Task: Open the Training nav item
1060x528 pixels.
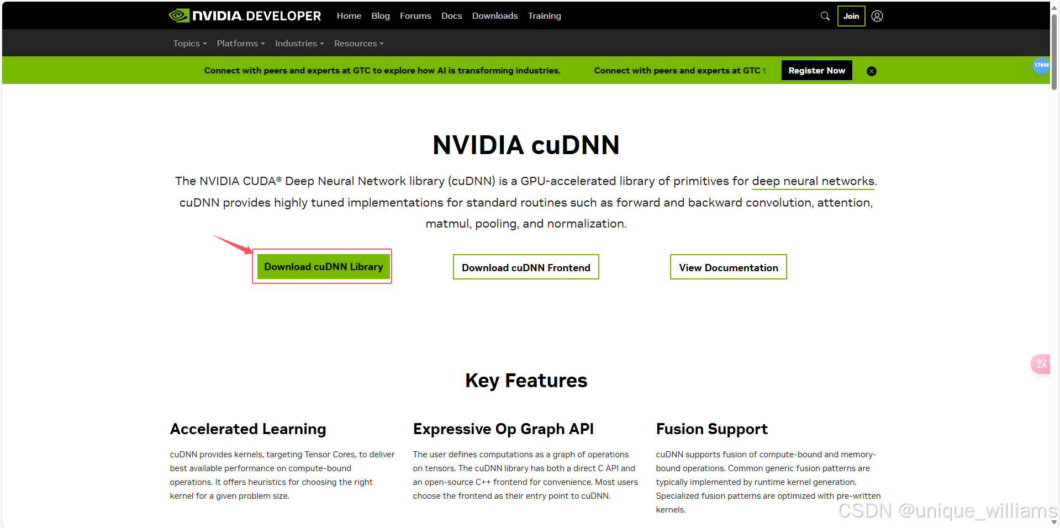Action: coord(544,16)
